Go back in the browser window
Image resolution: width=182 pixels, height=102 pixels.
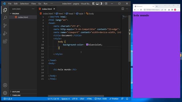tap(135, 10)
